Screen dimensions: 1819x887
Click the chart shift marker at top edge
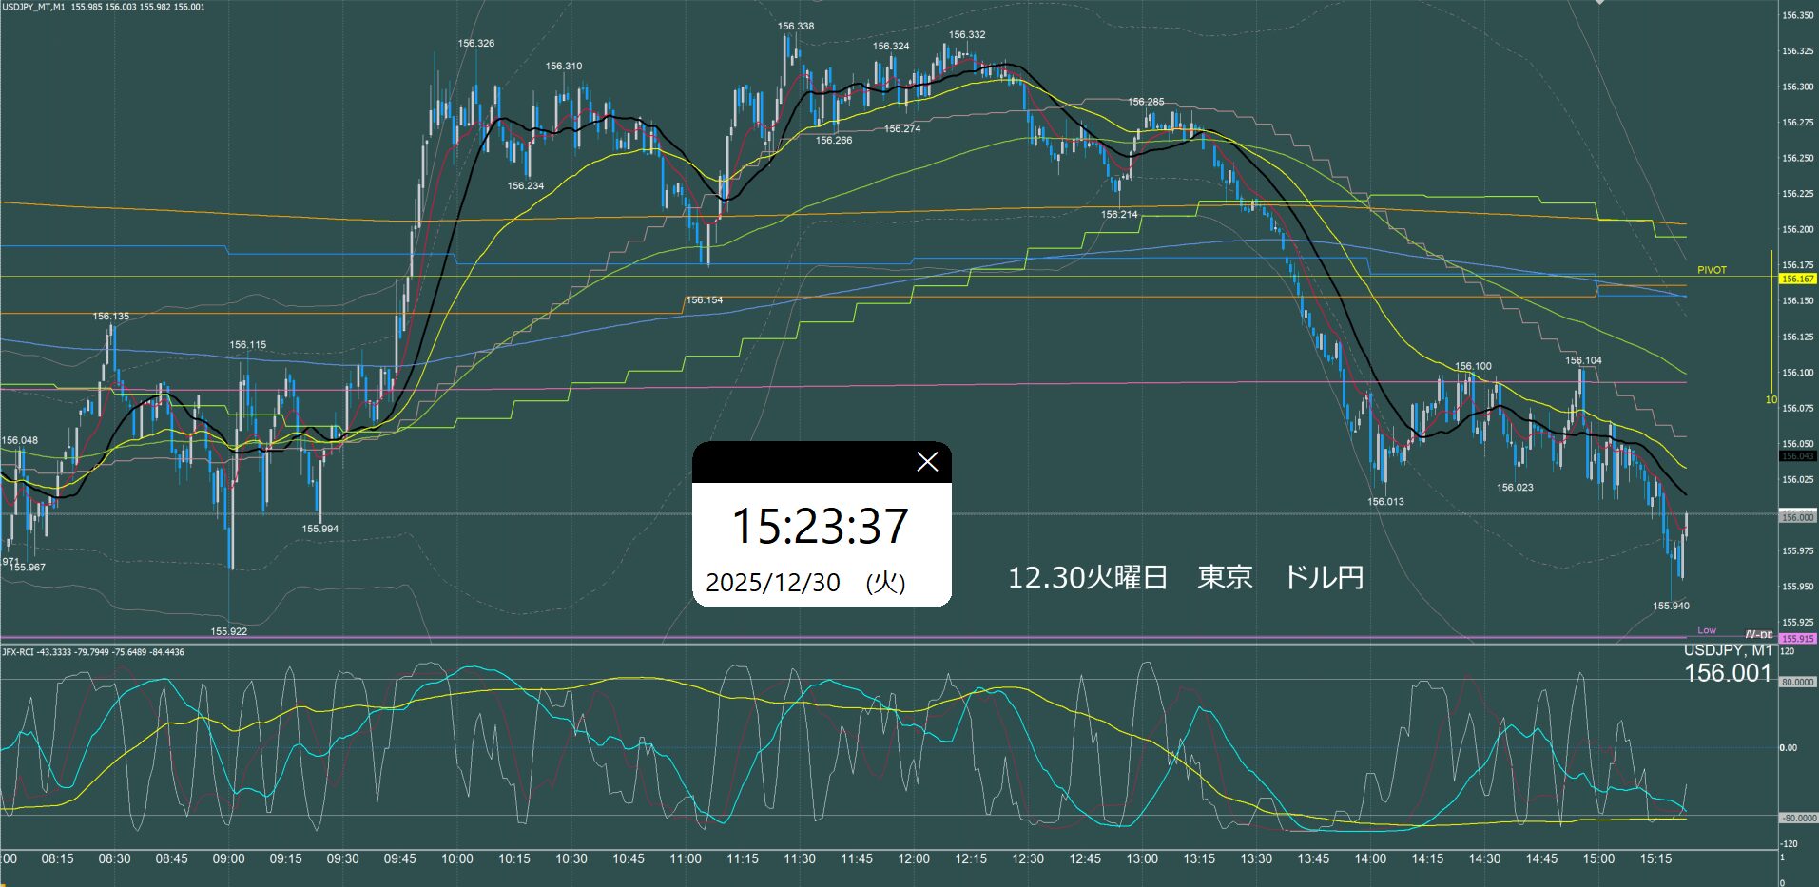tap(1599, 3)
